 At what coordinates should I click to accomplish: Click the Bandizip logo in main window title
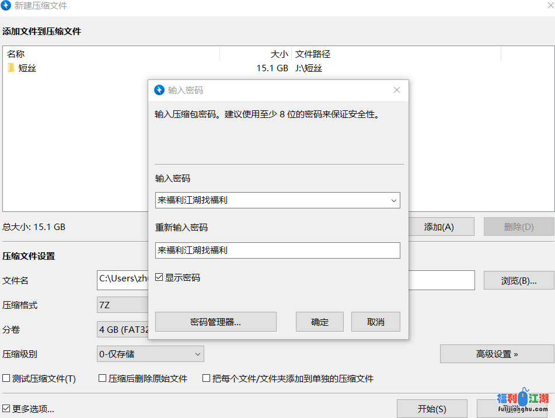pyautogui.click(x=7, y=6)
